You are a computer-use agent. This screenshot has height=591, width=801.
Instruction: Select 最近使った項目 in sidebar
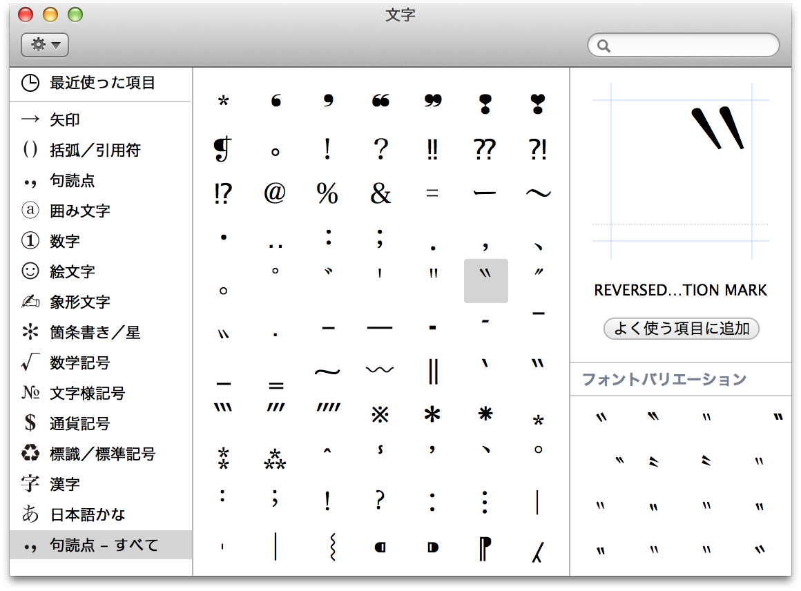coord(102,83)
